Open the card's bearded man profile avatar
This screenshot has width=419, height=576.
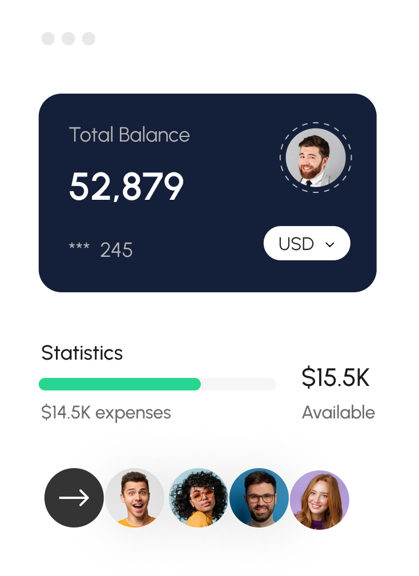coord(316,158)
